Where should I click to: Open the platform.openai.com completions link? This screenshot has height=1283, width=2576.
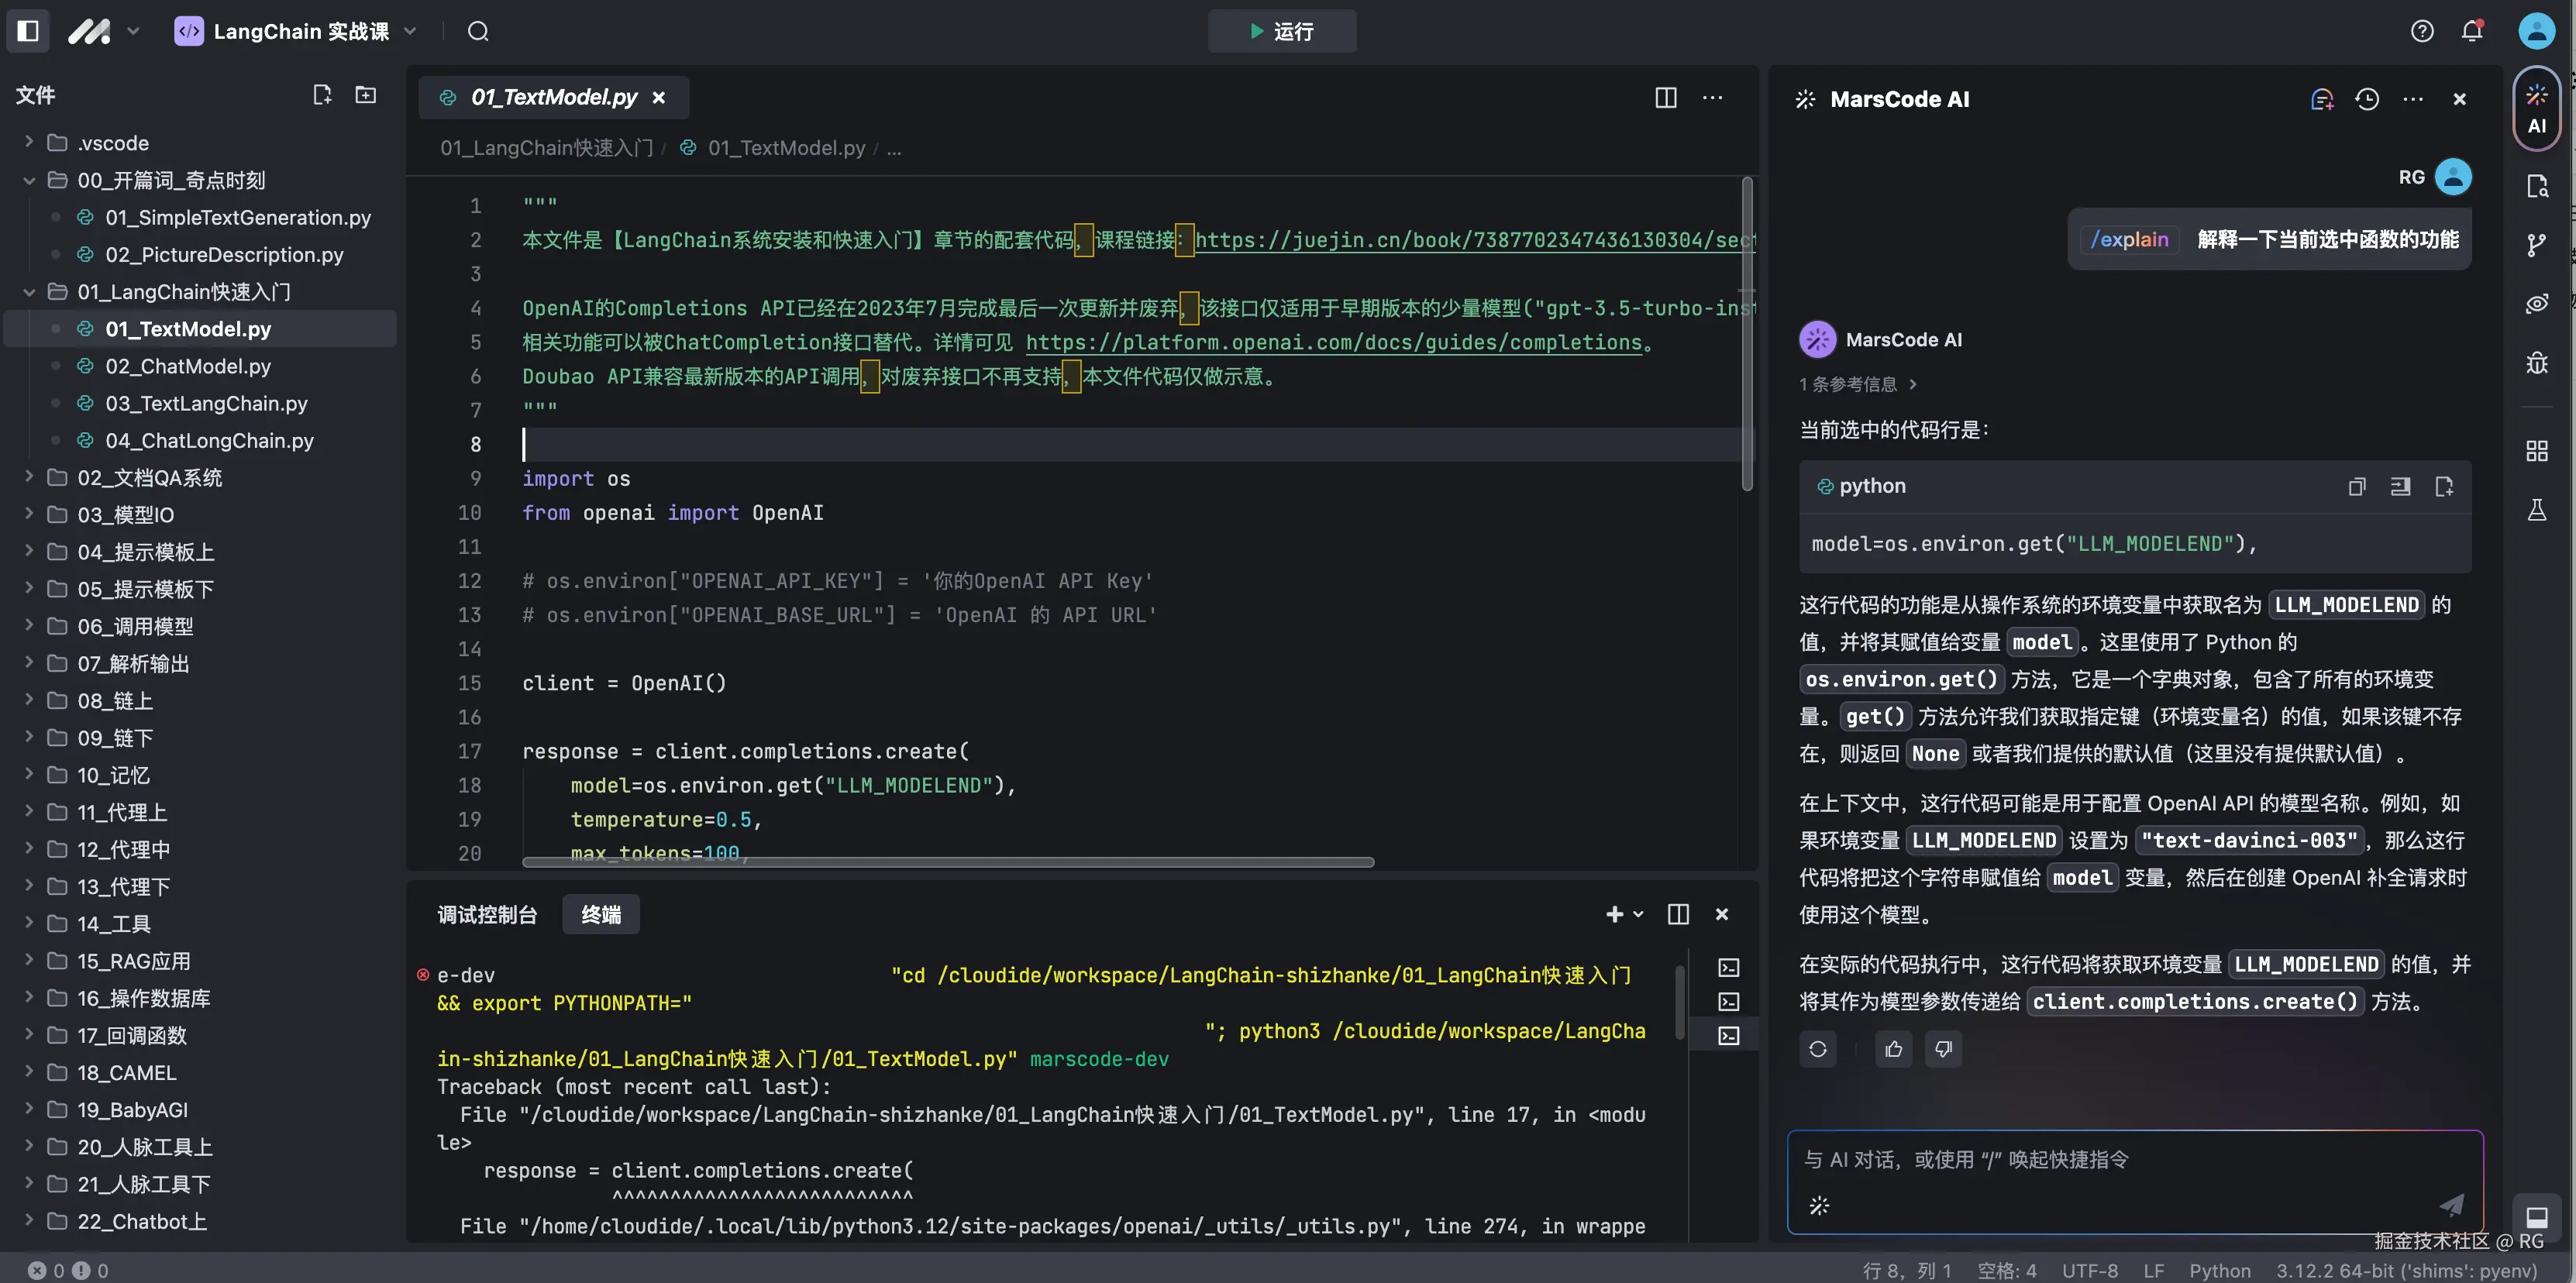(1333, 342)
